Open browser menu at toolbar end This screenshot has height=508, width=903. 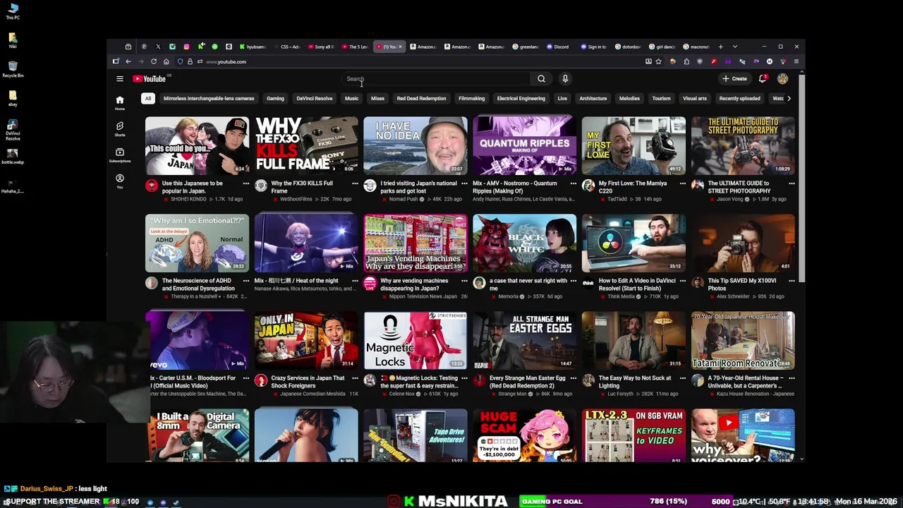tap(796, 61)
